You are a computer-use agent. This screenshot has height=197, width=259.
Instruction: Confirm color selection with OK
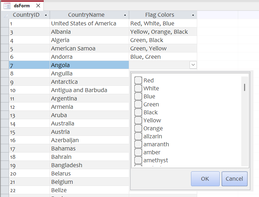click(205, 179)
